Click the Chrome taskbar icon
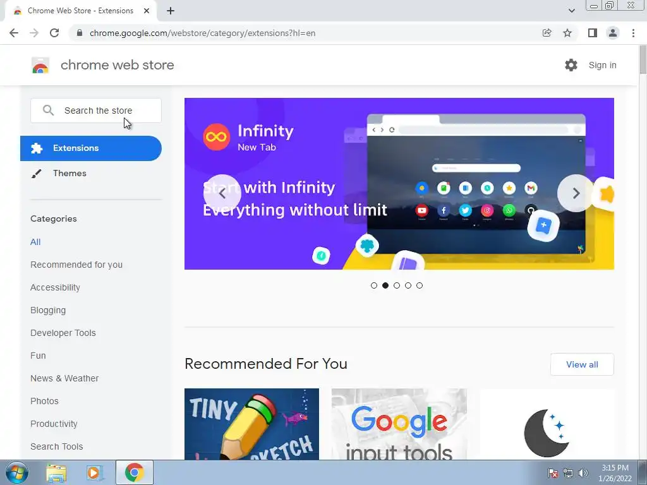This screenshot has width=647, height=485. 135,472
